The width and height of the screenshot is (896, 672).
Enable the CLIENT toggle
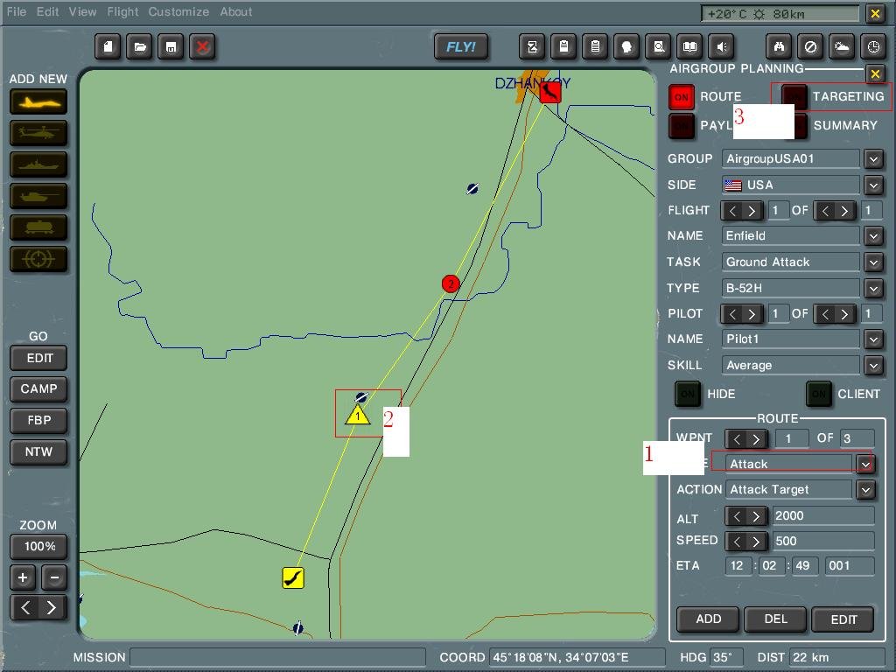click(819, 394)
